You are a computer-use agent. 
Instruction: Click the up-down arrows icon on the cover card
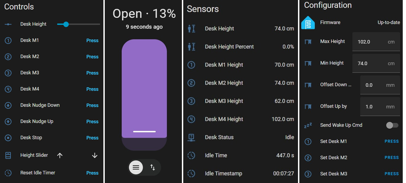click(x=152, y=167)
